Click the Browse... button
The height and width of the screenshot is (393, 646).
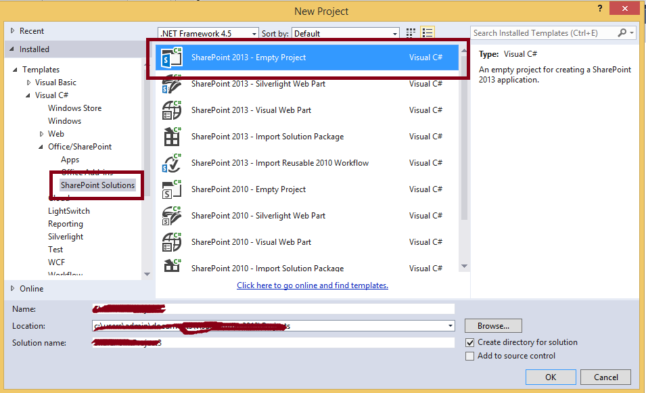point(493,326)
